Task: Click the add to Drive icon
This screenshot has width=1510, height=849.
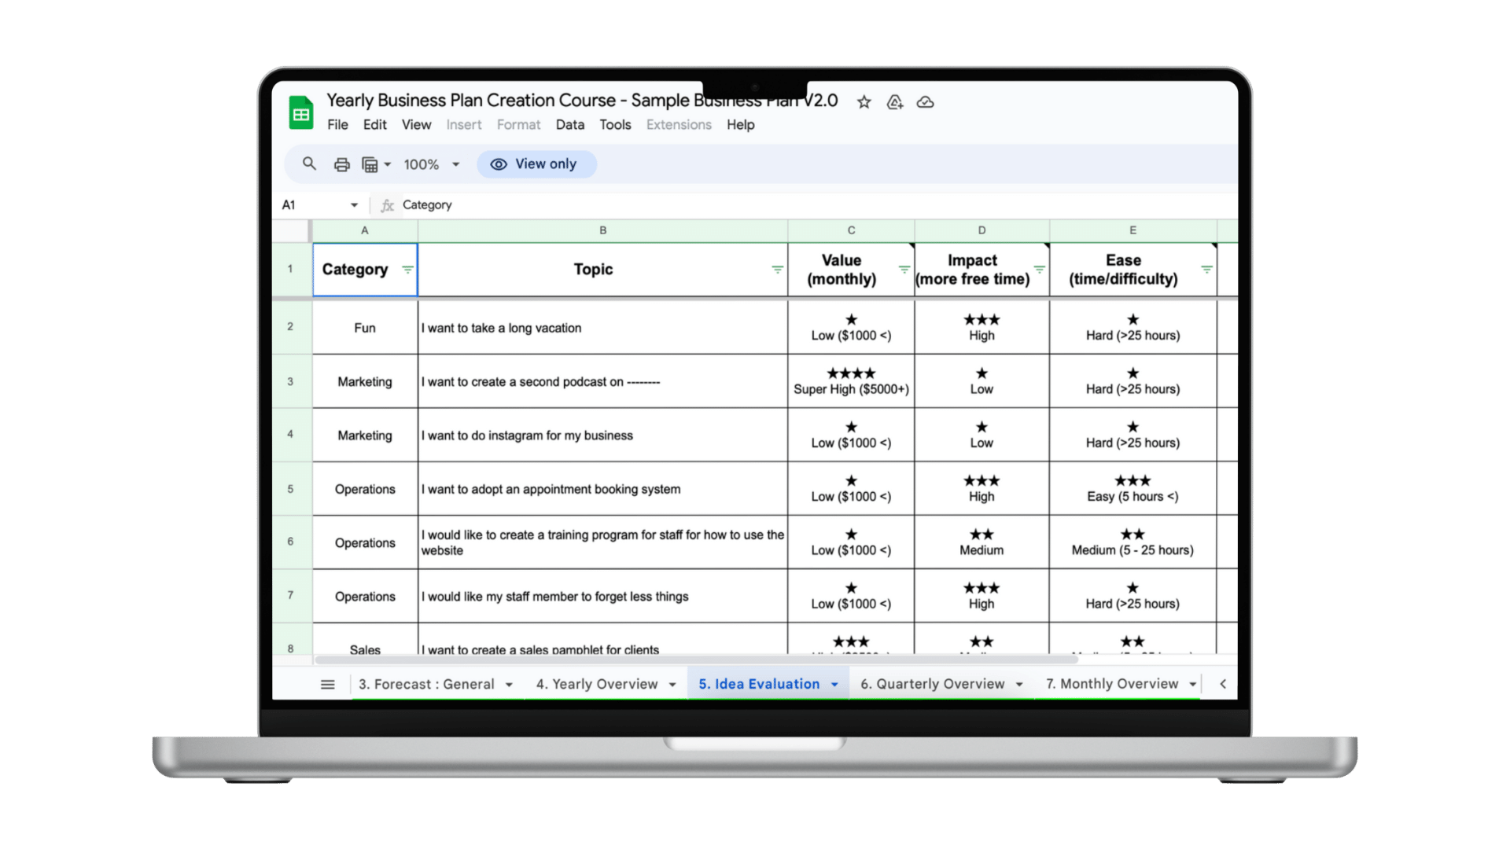Action: [x=894, y=102]
